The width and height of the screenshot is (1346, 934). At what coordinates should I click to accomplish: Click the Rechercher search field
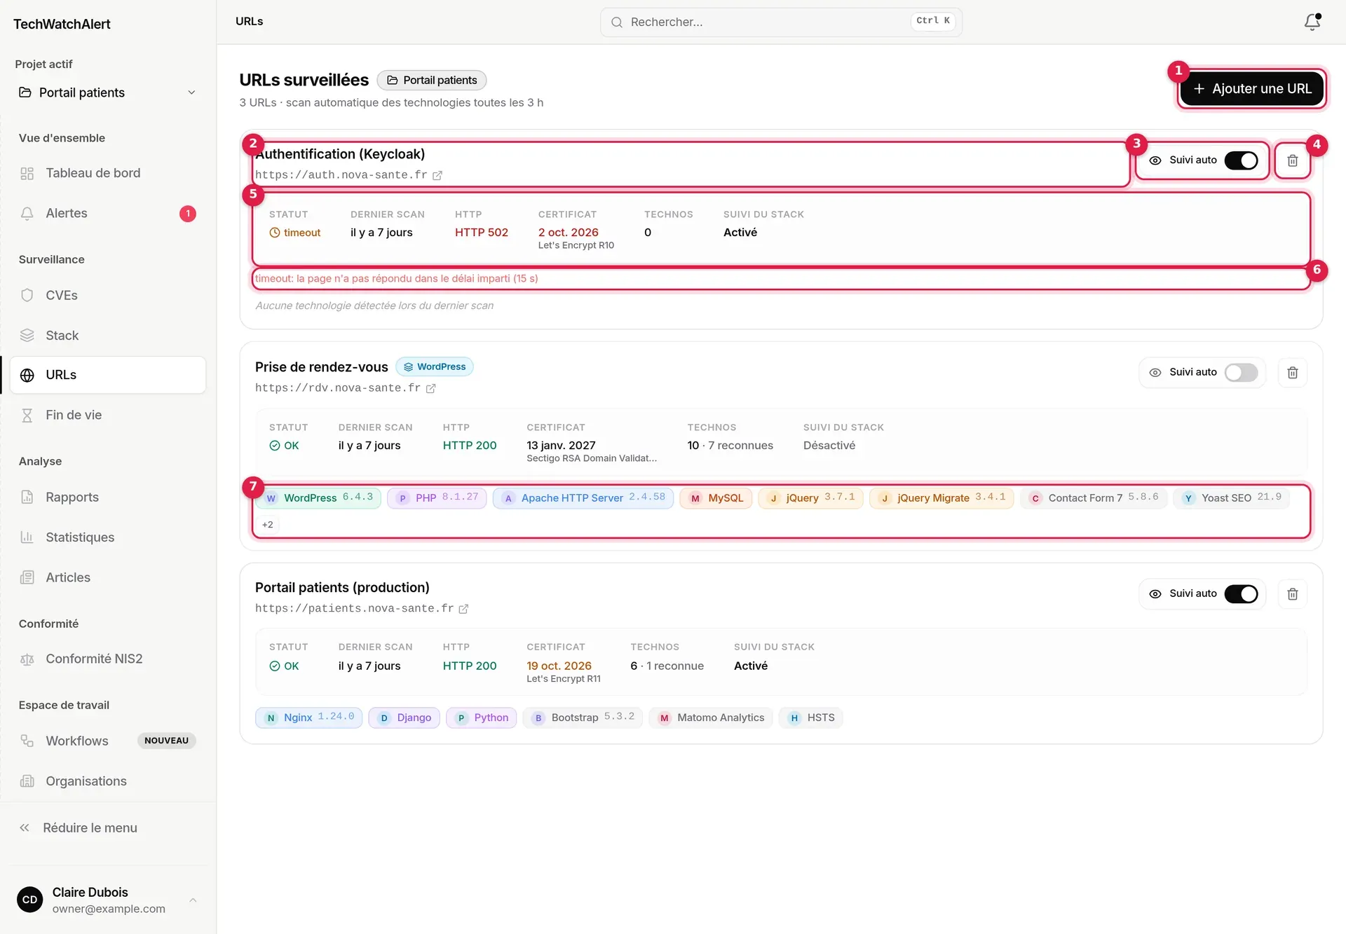coord(781,22)
